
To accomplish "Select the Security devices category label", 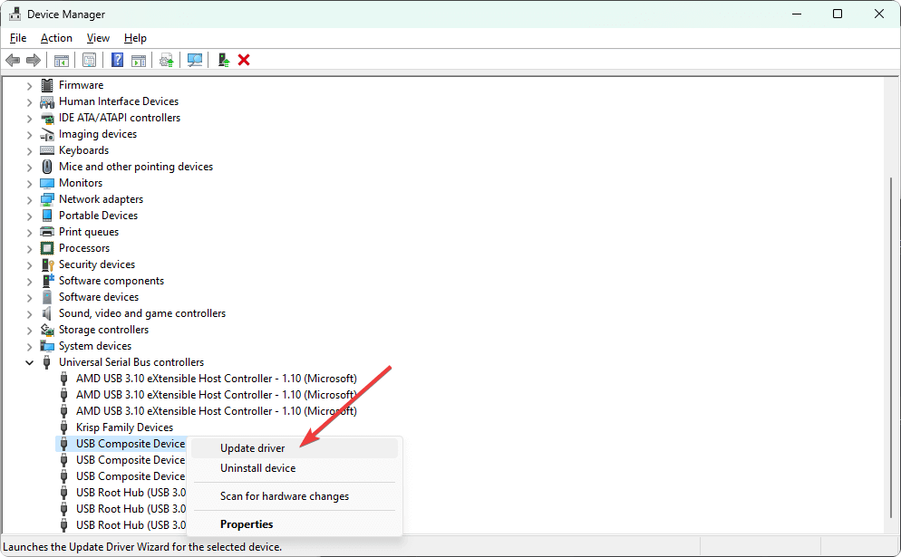I will pos(97,264).
